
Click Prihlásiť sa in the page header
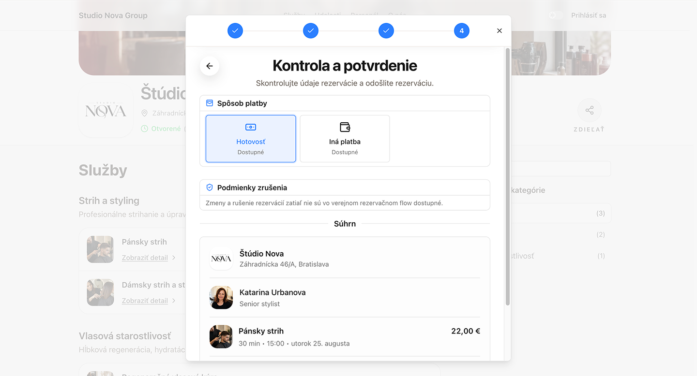589,15
